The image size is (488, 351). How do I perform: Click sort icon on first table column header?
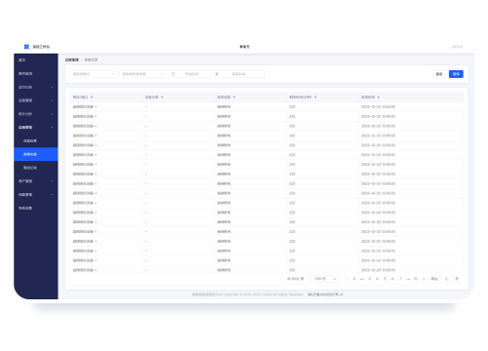pos(92,97)
